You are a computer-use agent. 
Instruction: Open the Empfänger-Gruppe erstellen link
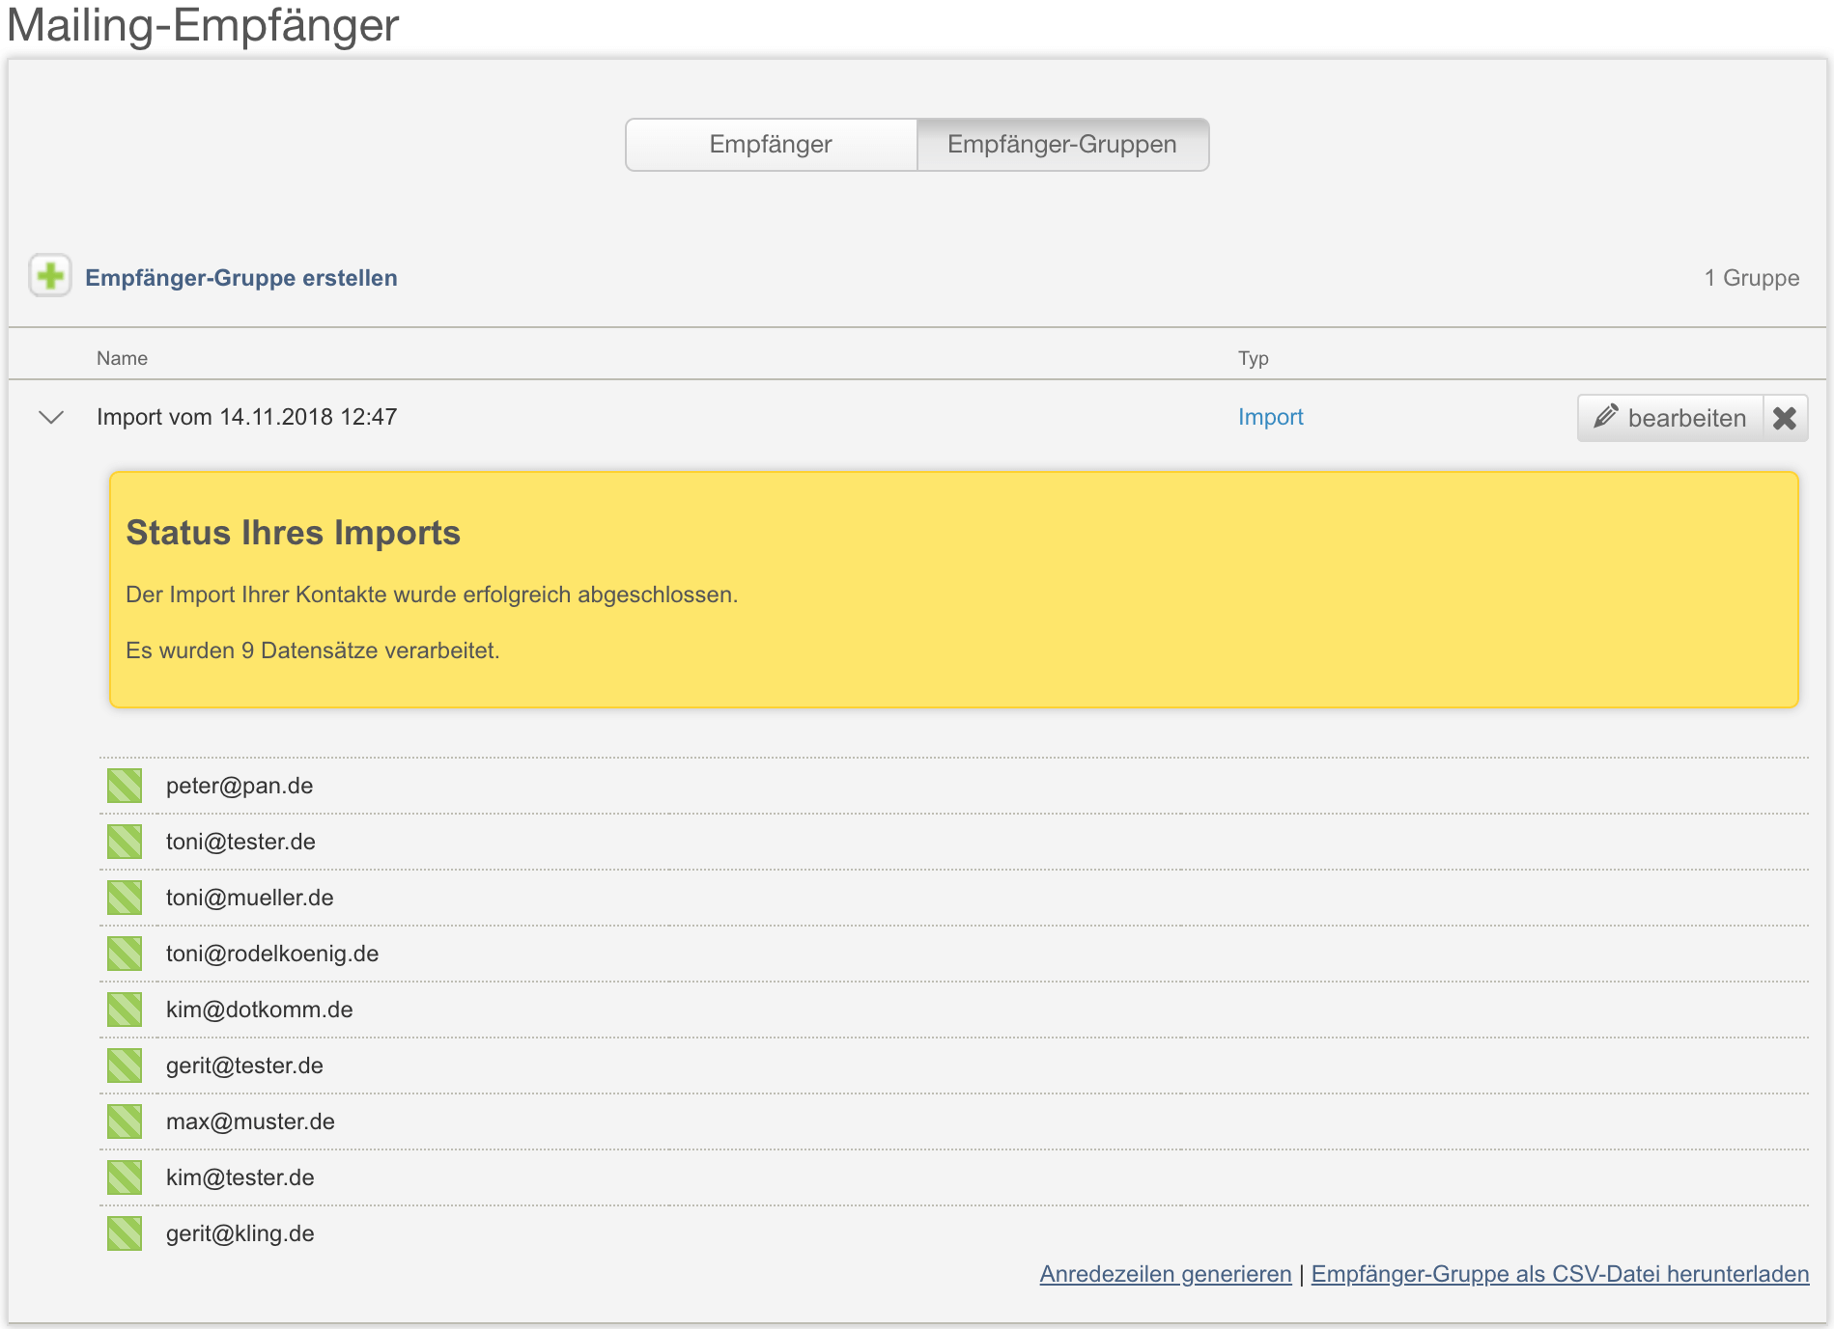241,278
